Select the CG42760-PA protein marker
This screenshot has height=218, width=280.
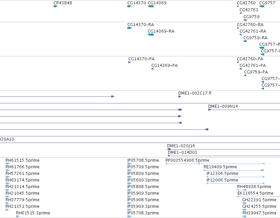(x=238, y=62)
